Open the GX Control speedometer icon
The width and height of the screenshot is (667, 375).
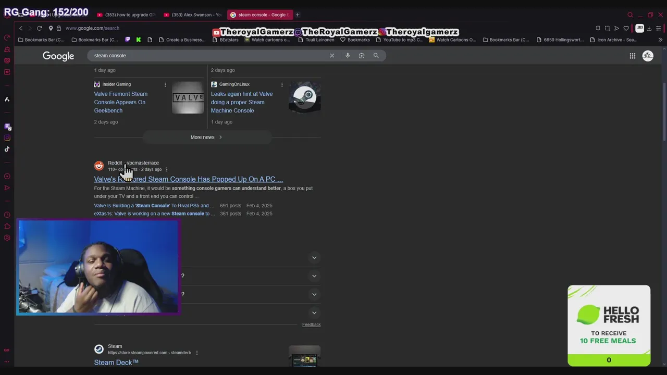7,37
